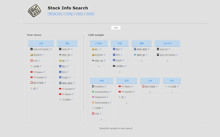Viewport: 220px width, 137px height.
Task: Click the YouTube icon of YT-Name in 台股 column
Action: [32, 72]
